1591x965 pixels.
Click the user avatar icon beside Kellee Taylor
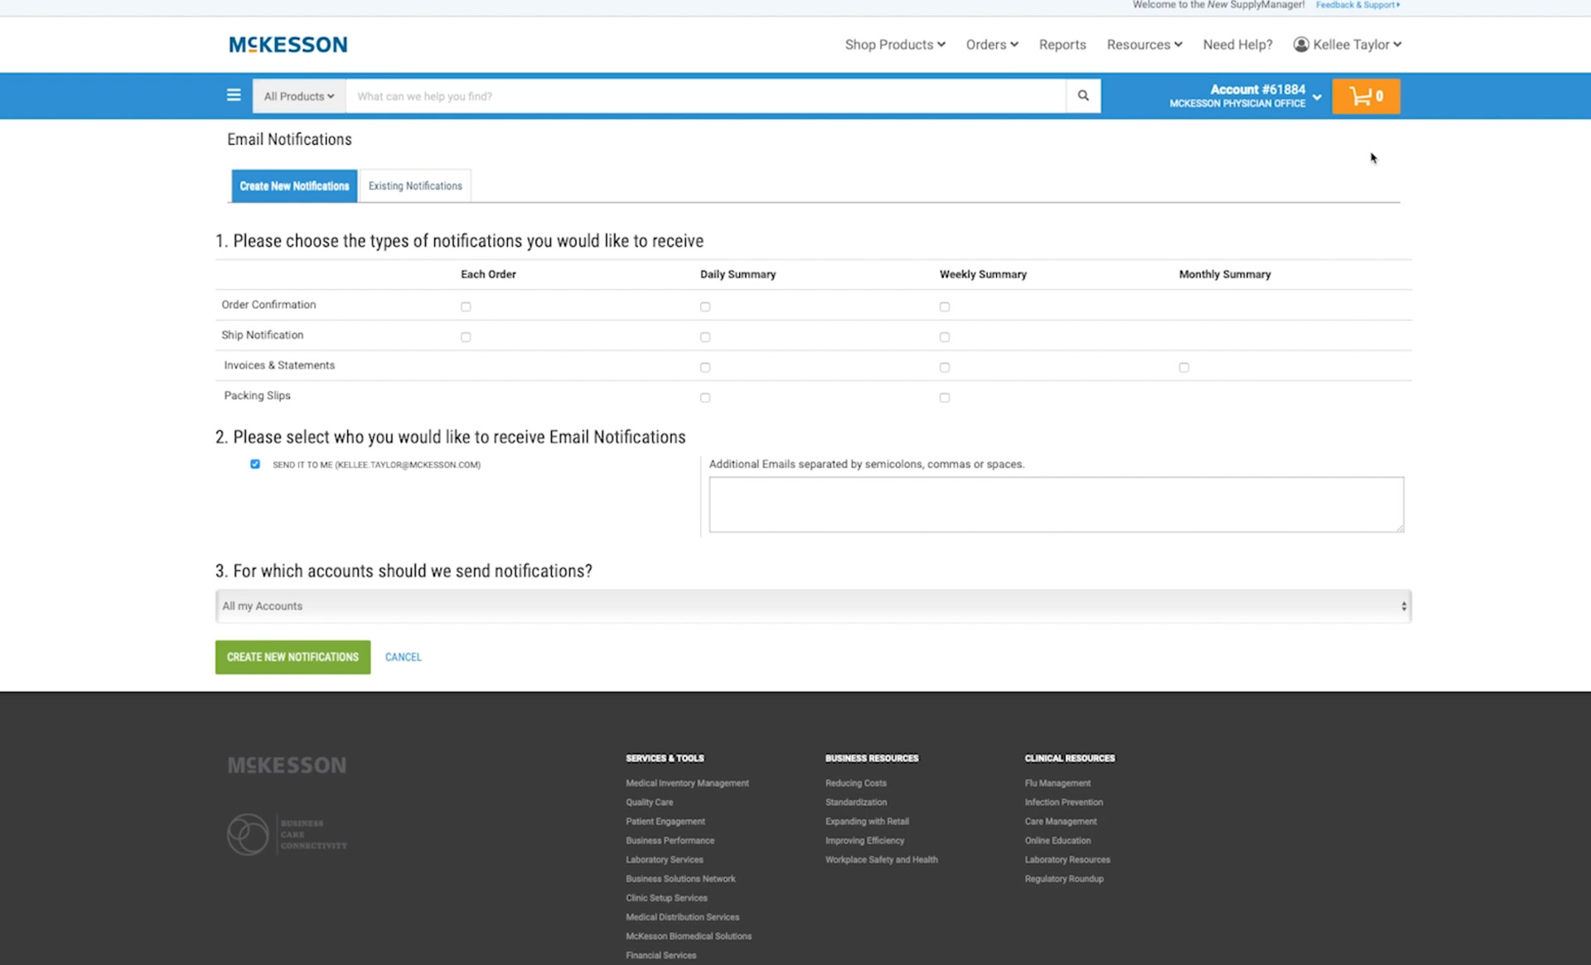(x=1301, y=45)
